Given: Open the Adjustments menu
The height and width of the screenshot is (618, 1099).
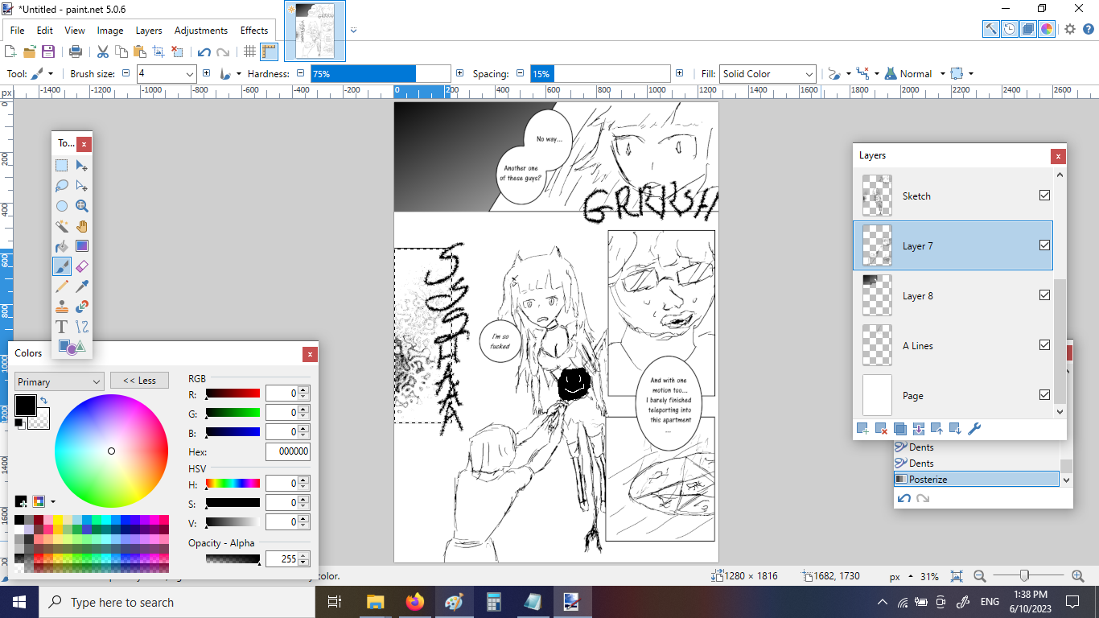Looking at the screenshot, I should [200, 31].
